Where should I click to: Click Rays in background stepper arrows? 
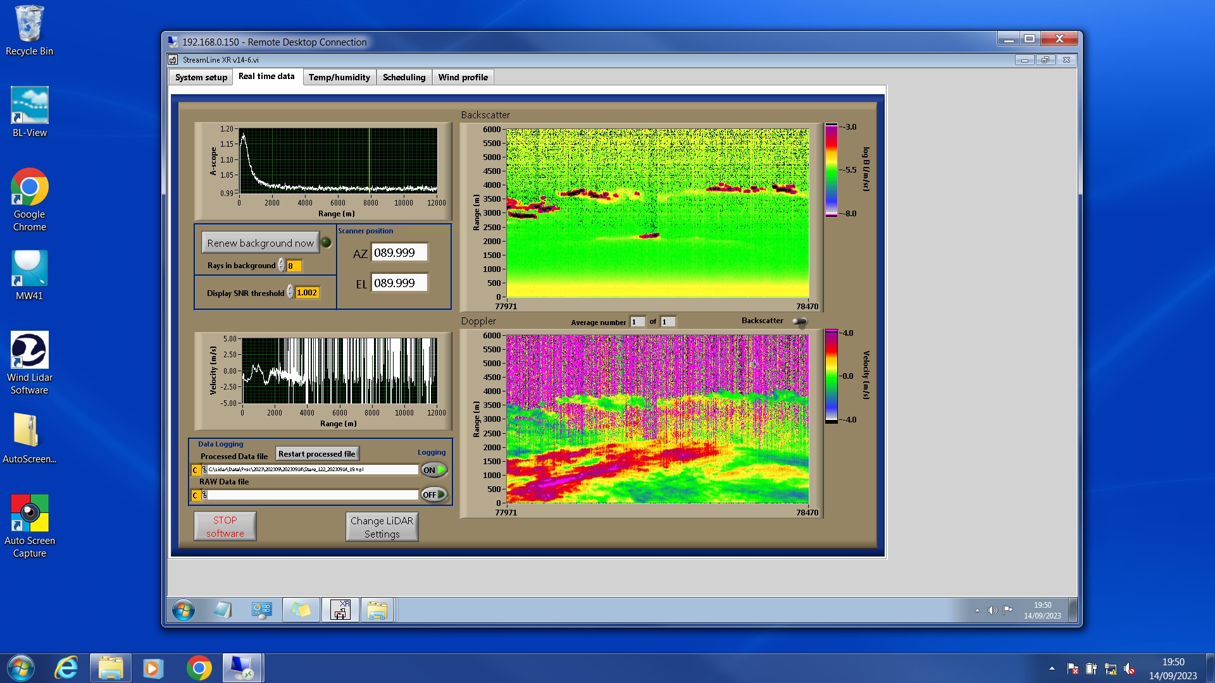pyautogui.click(x=282, y=266)
